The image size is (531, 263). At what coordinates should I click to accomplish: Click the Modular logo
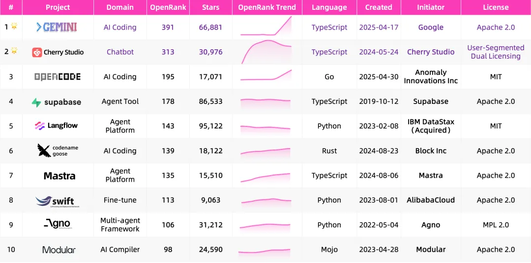[59, 250]
